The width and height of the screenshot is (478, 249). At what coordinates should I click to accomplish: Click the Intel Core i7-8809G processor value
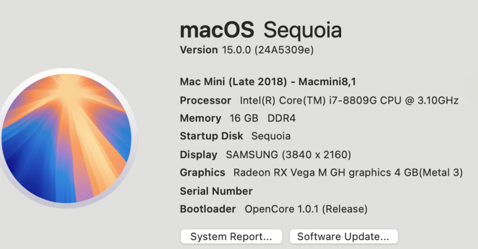point(349,100)
